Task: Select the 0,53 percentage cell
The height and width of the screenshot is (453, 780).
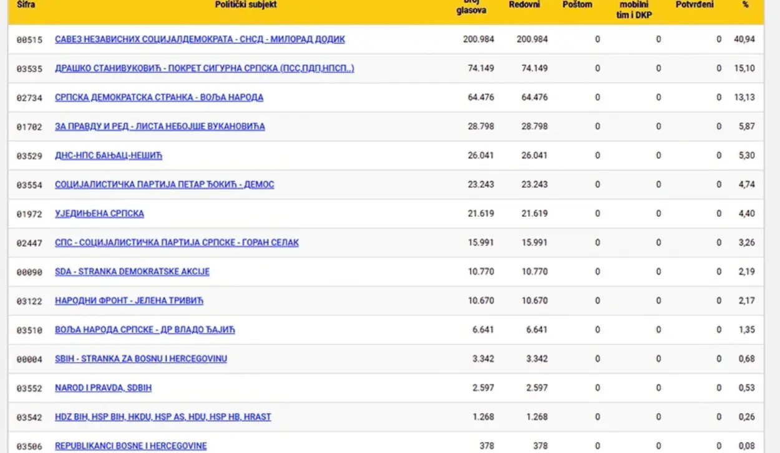Action: [746, 388]
